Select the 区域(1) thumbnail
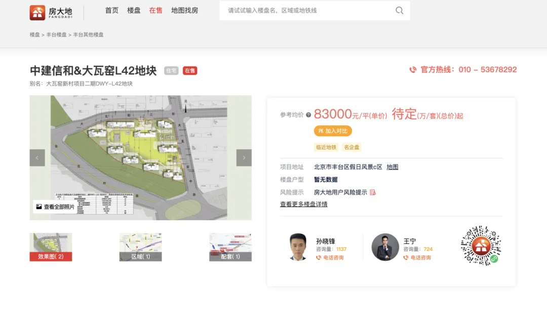Image resolution: width=547 pixels, height=324 pixels. point(140,248)
